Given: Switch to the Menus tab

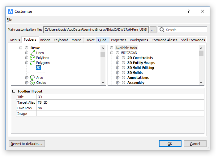Looking at the screenshot, I should 15,40.
